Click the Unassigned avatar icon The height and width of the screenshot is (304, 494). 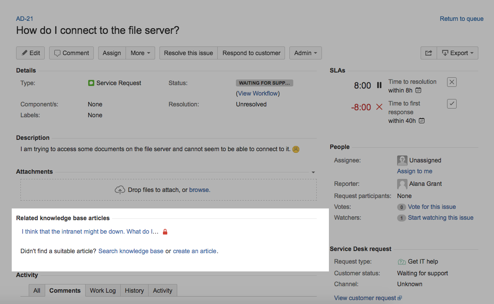402,160
